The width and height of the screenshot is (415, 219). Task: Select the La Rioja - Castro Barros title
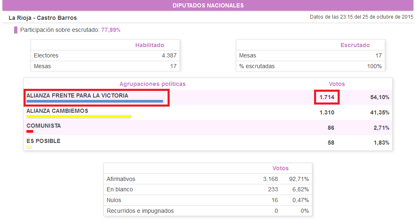pos(43,18)
